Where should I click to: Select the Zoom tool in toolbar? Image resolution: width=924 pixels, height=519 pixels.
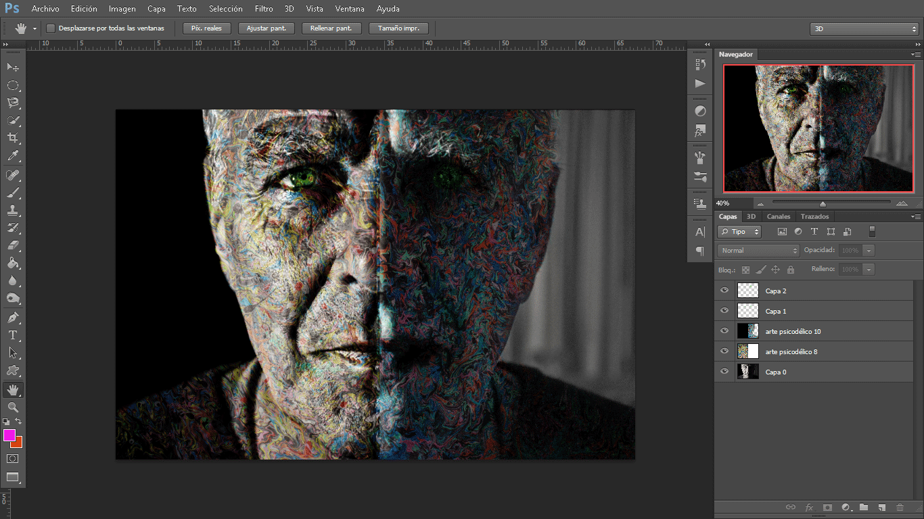click(x=12, y=407)
